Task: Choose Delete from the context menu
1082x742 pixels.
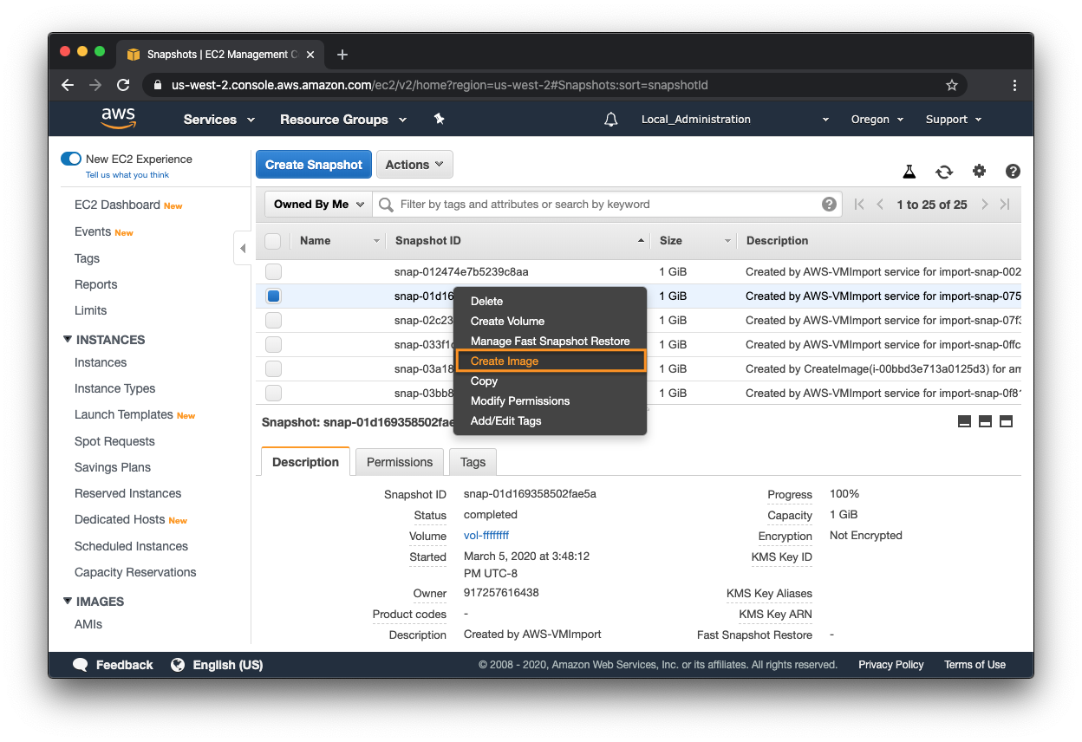Action: point(551,301)
